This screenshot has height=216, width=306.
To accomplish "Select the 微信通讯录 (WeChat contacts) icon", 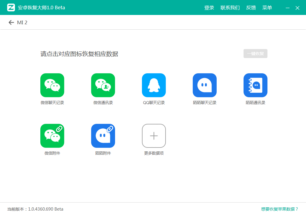I will [x=103, y=85].
